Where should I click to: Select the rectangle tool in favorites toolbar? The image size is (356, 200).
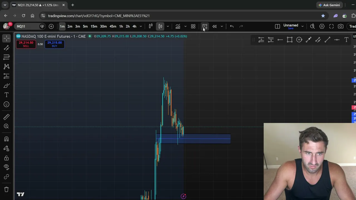point(290,40)
